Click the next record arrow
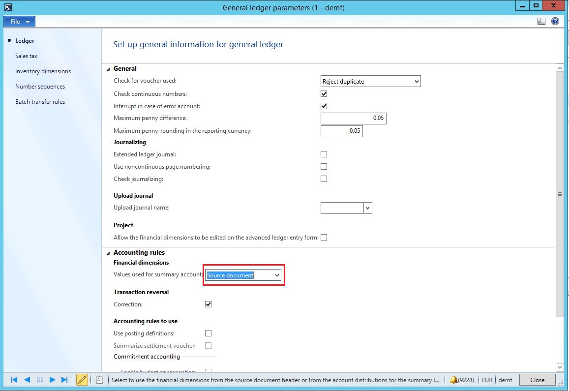Image resolution: width=569 pixels, height=391 pixels. [x=52, y=380]
